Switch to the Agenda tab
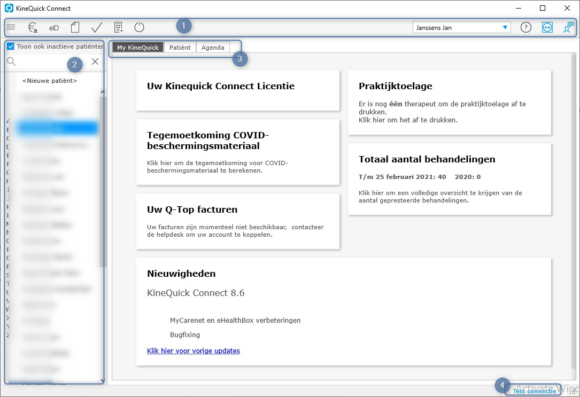This screenshot has height=397, width=580. tap(213, 48)
